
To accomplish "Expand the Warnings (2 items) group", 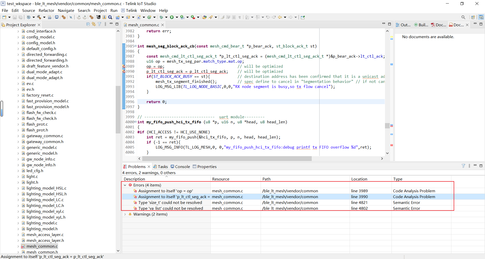I will tap(125, 214).
